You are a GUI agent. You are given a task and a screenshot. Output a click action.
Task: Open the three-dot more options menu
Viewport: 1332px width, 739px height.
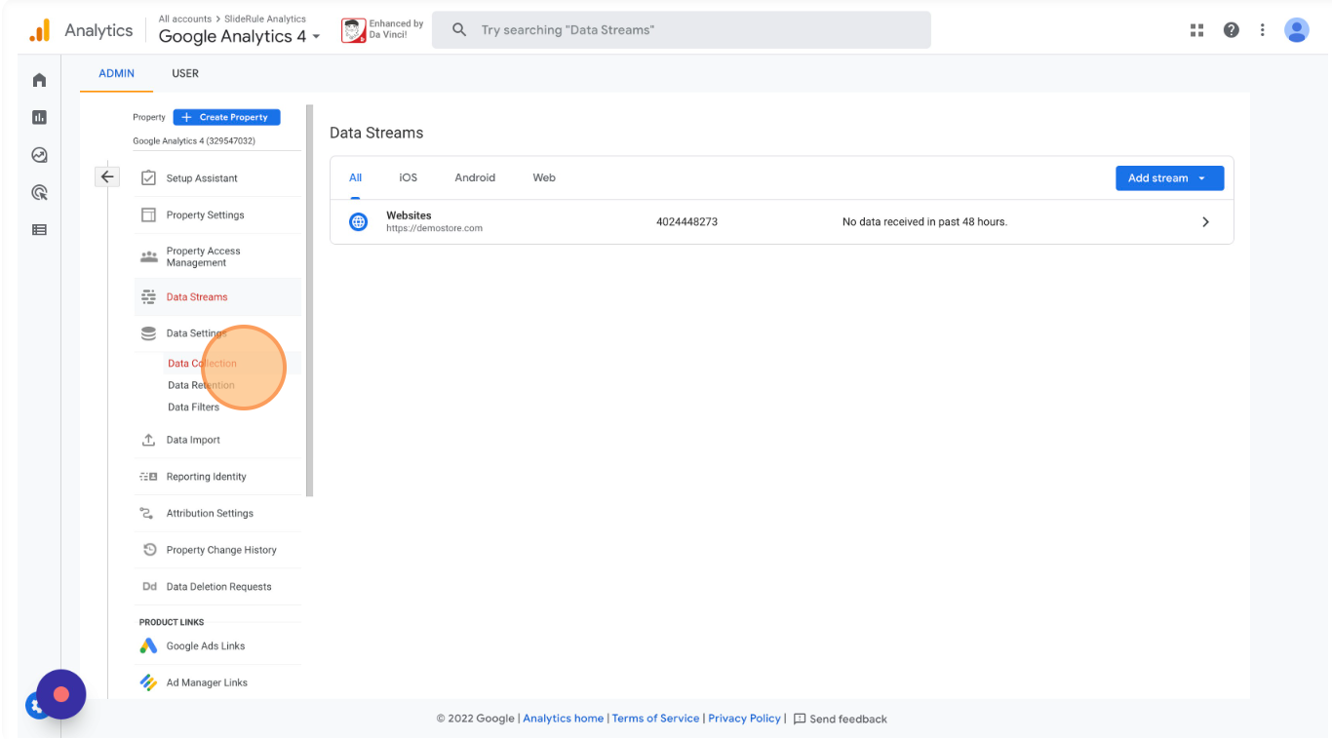pos(1262,30)
